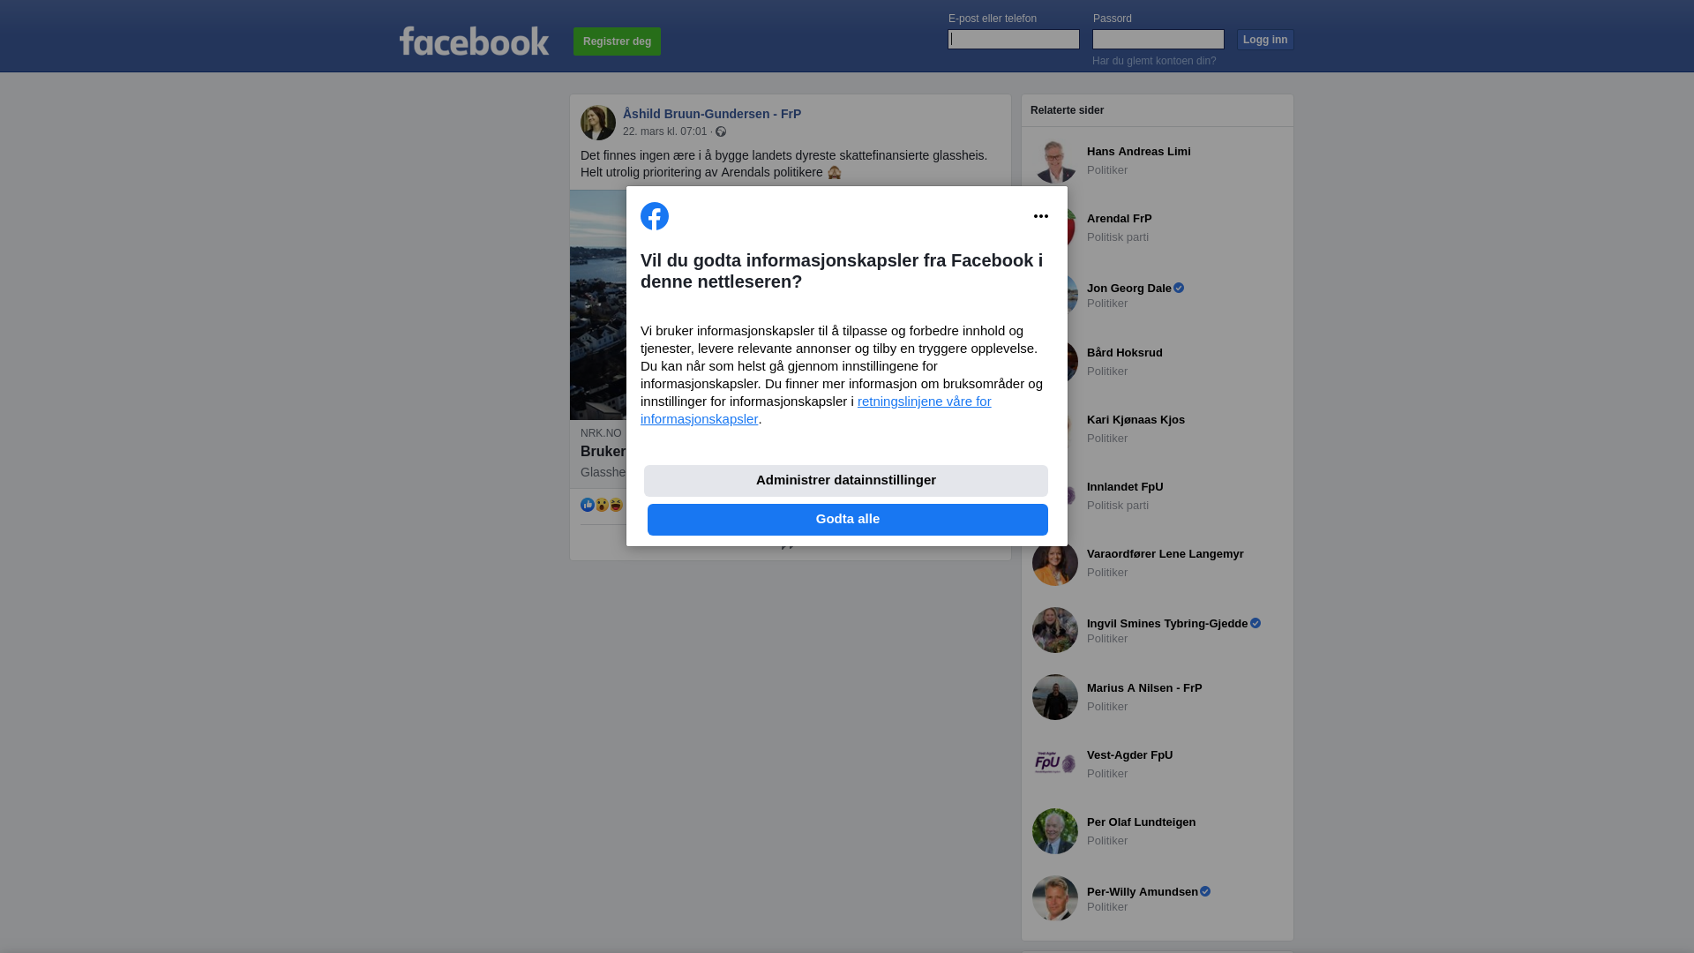Screen dimensions: 1694x953
Task: Click the Registrer deg button
Action: coord(617,41)
